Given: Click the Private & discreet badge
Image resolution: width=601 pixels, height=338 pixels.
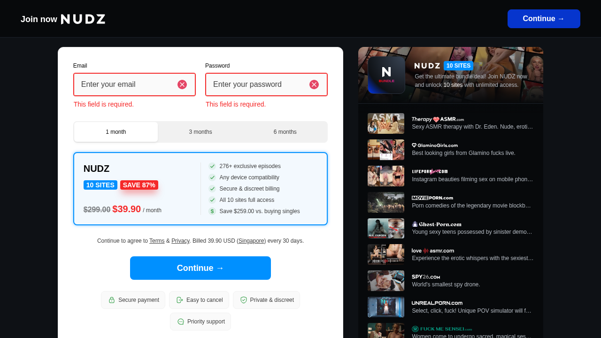Looking at the screenshot, I should (266, 300).
